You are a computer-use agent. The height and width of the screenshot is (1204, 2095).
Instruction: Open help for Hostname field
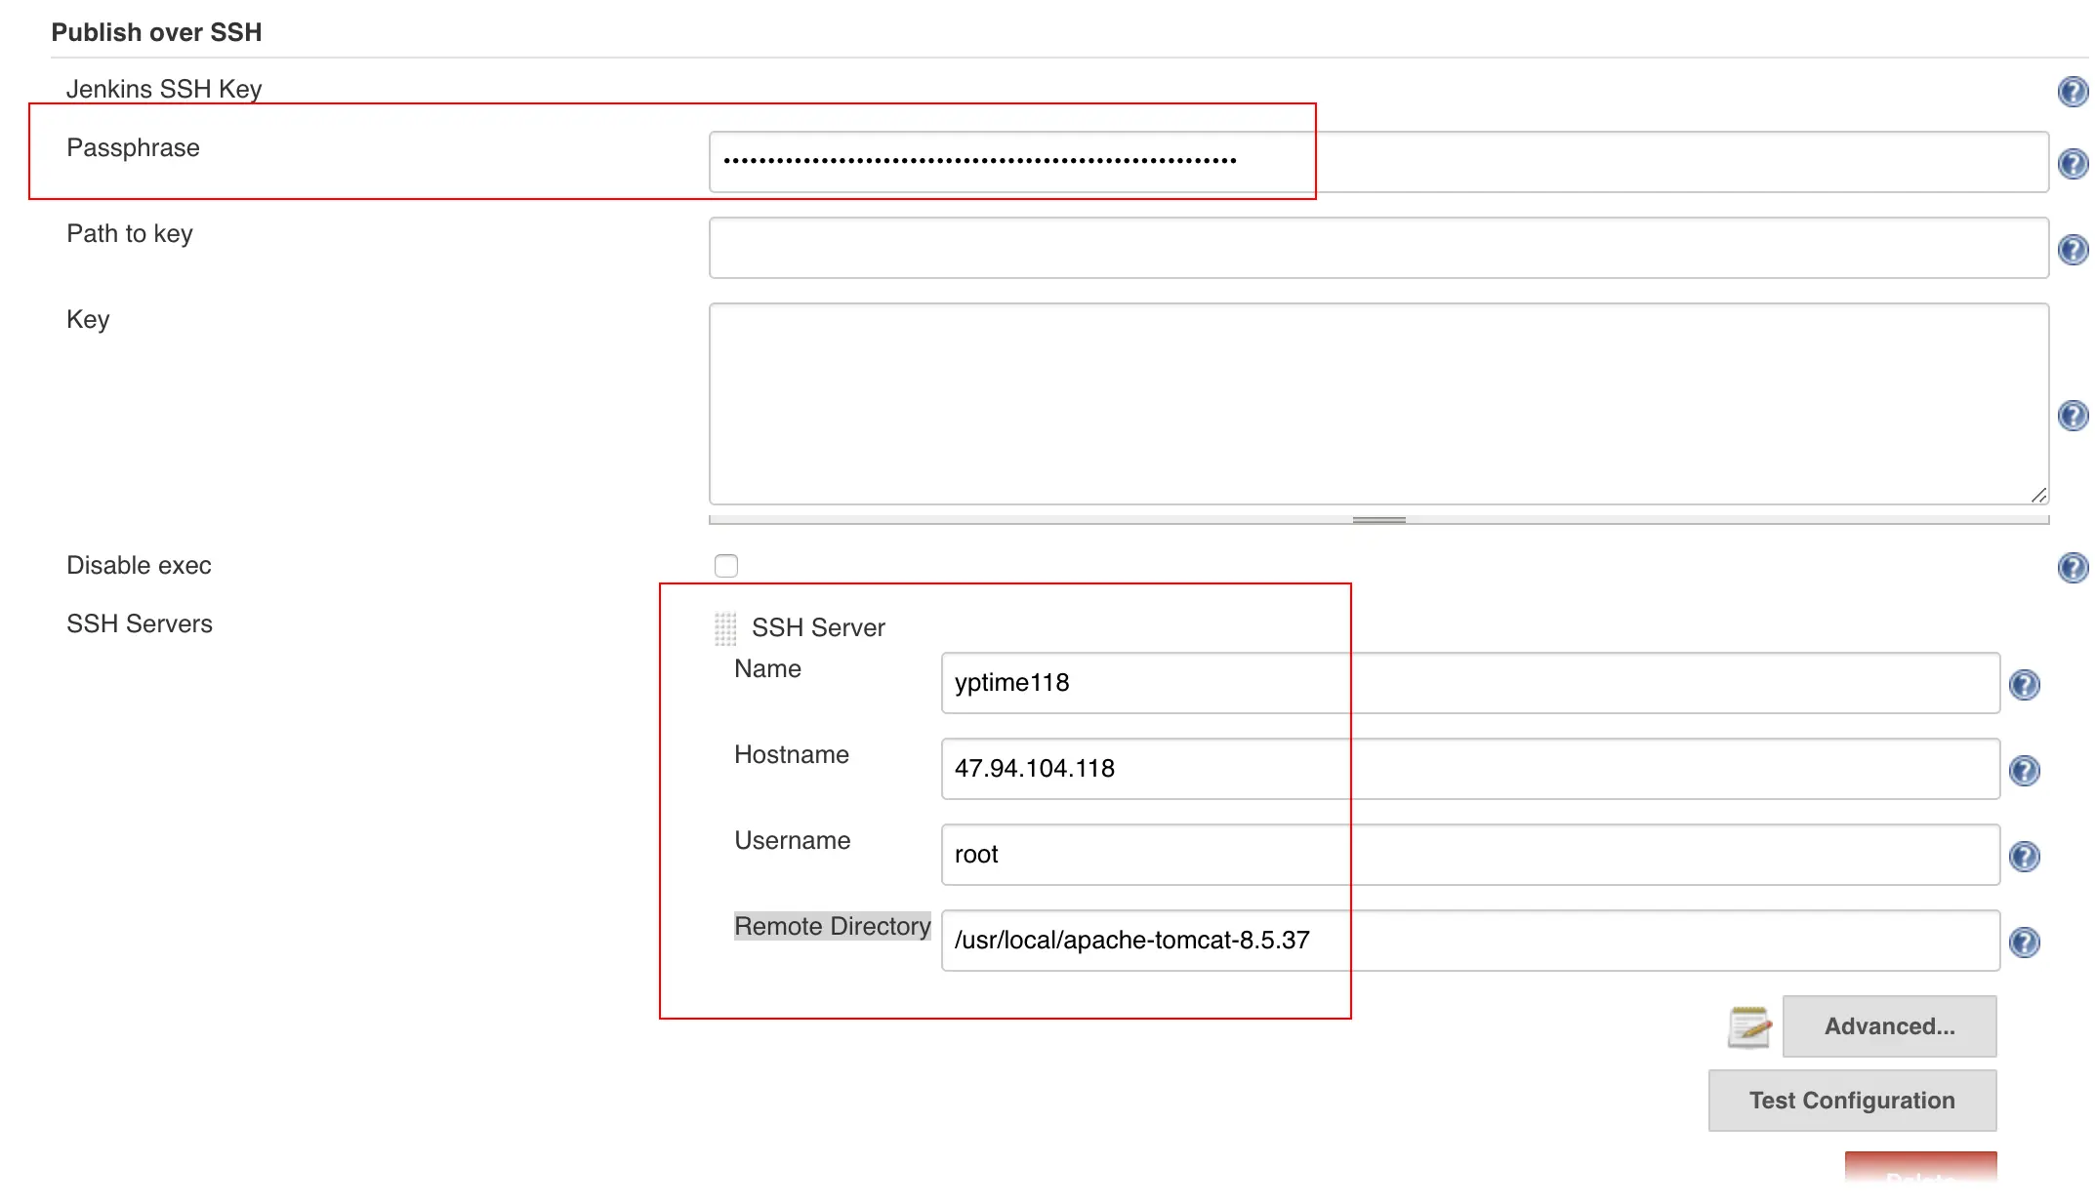click(2024, 771)
